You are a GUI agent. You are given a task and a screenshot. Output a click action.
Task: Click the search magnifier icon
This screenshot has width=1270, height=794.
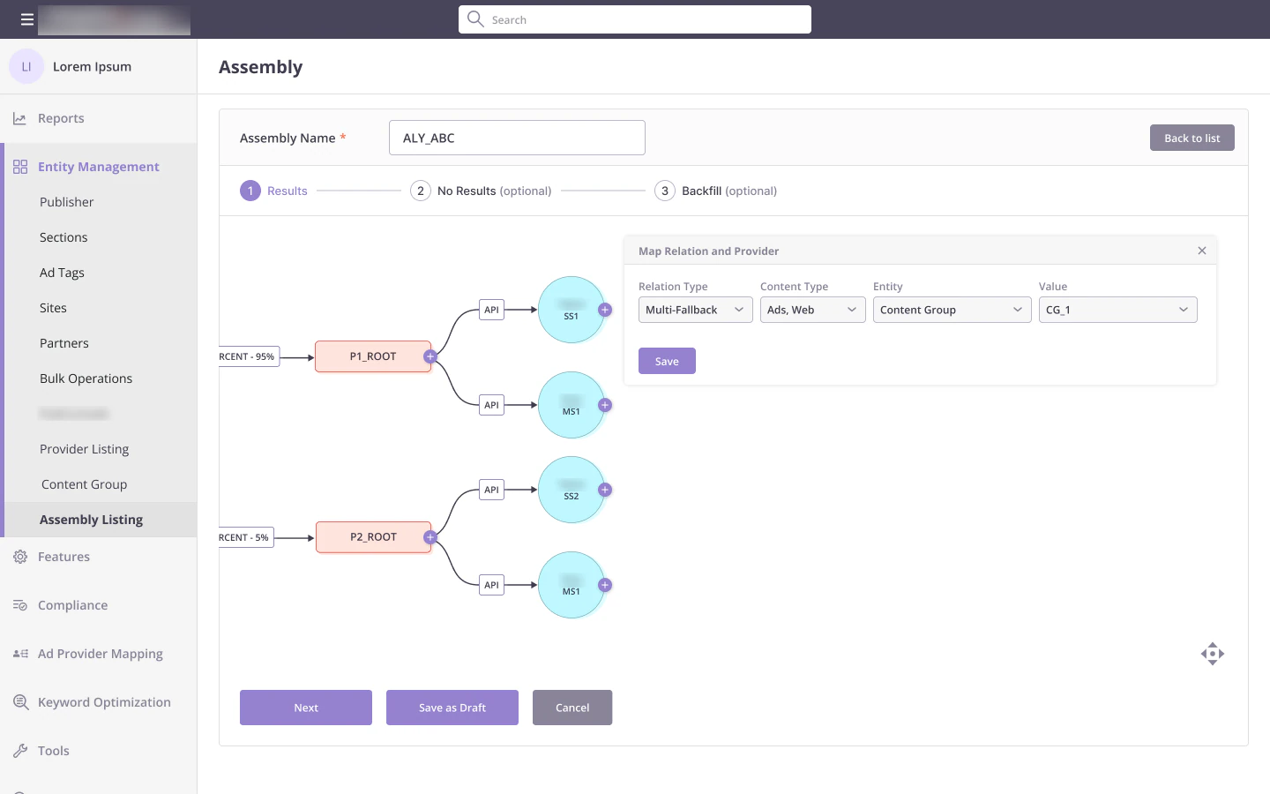475,19
